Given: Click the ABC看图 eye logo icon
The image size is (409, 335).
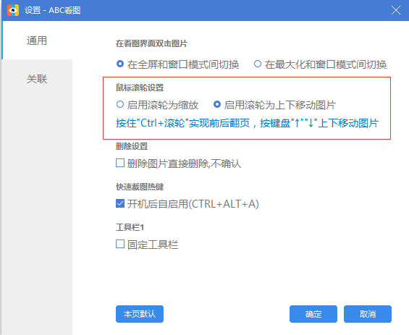Looking at the screenshot, I should point(13,10).
